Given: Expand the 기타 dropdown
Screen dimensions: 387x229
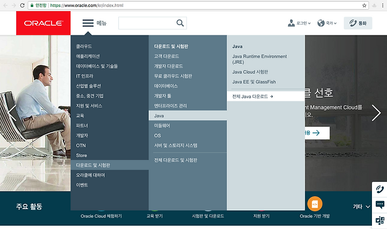Looking at the screenshot, I should point(362,206).
